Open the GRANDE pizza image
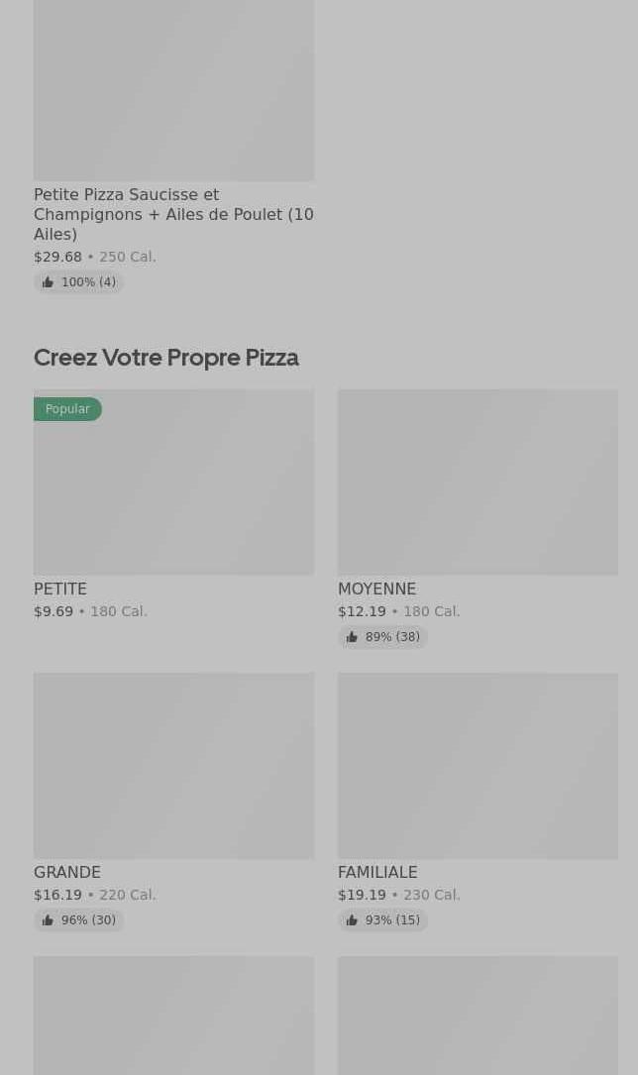The height and width of the screenshot is (1075, 638). pyautogui.click(x=173, y=765)
